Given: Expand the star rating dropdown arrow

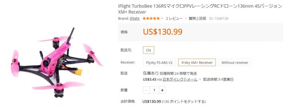Looking at the screenshot, I should click(162, 18).
